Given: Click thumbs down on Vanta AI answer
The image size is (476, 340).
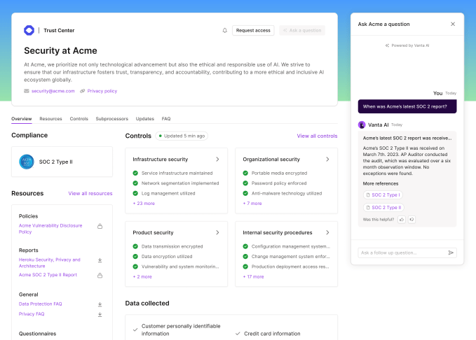Looking at the screenshot, I should [412, 219].
